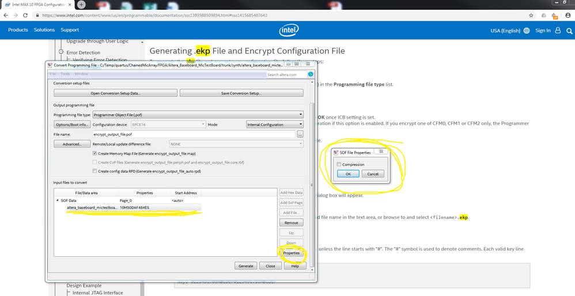The image size is (575, 296).
Task: Click the Start Address column header
Action: (x=186, y=193)
